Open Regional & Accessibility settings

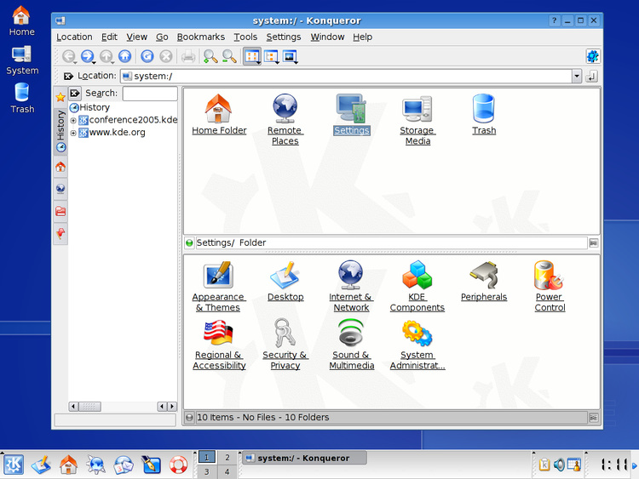click(219, 345)
